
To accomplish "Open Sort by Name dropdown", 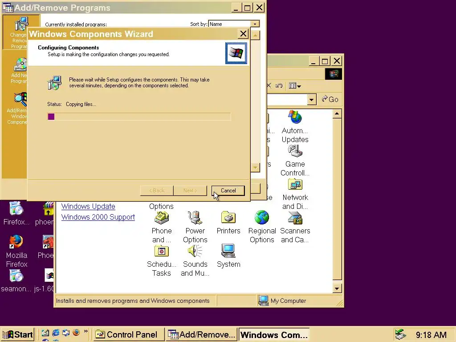I will point(255,24).
